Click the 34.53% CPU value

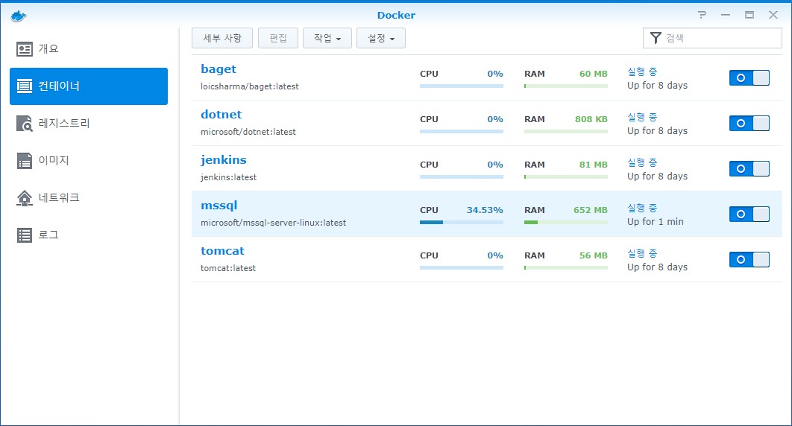point(485,210)
